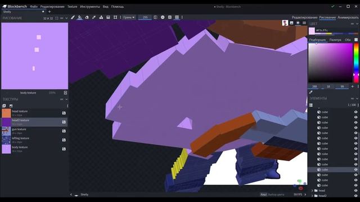Switch to the Оба color tab

tap(348, 40)
